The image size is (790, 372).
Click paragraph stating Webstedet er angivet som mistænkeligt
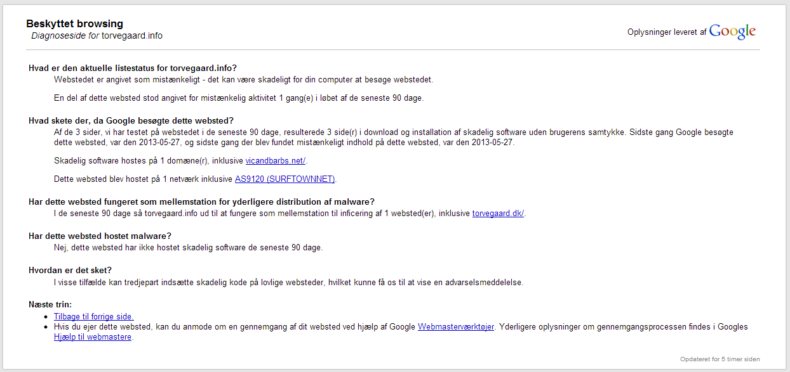[243, 80]
